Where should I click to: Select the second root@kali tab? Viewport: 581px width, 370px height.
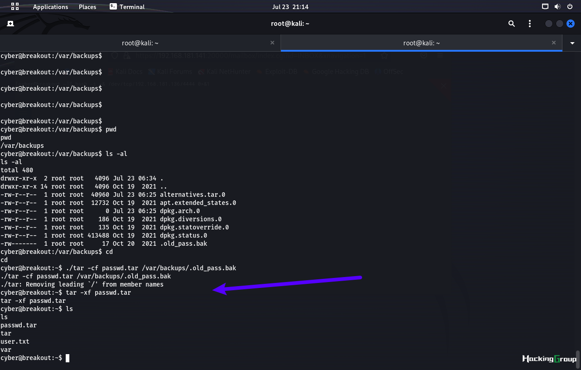pyautogui.click(x=421, y=43)
